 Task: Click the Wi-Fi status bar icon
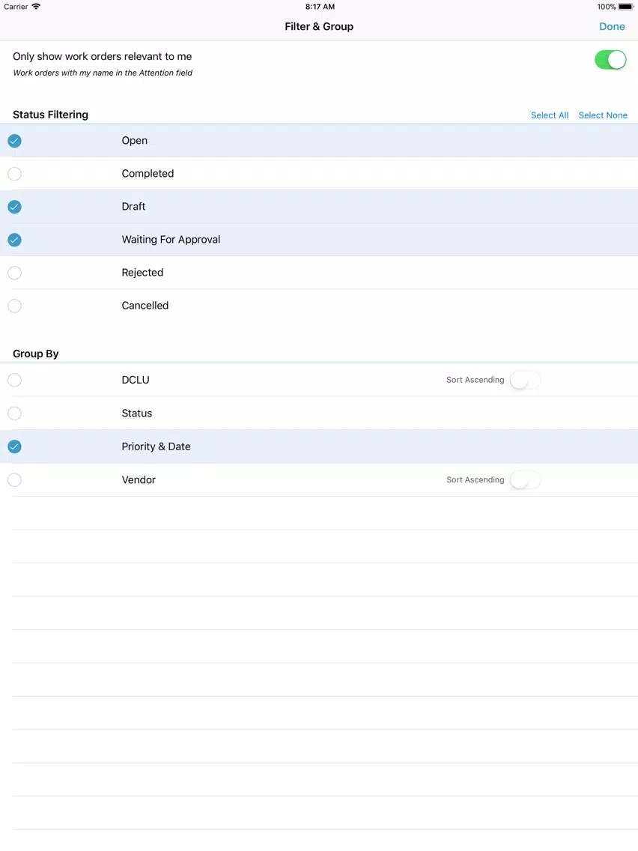[36, 7]
